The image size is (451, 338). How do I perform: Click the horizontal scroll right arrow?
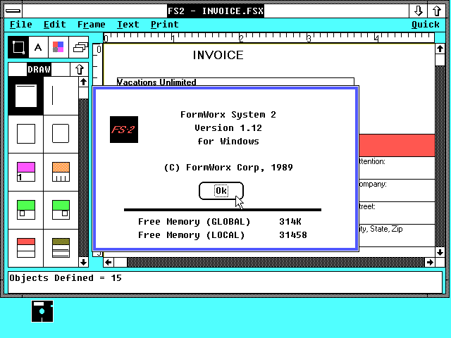(x=430, y=262)
